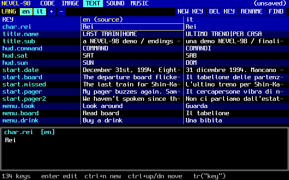Select the 'en' language toggle
The height and width of the screenshot is (180, 289).
pos(26,12)
